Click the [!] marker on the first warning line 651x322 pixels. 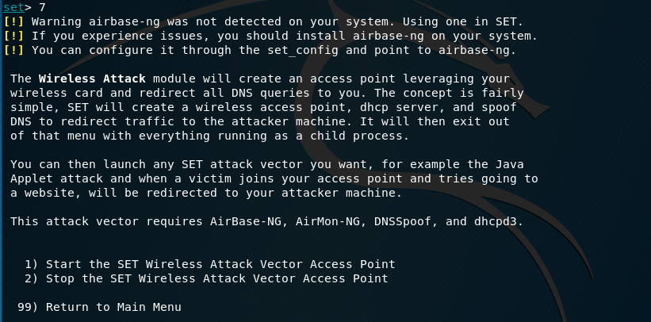pyautogui.click(x=13, y=21)
